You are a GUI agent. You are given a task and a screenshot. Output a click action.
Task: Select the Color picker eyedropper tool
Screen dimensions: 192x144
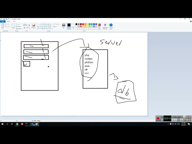tap(27, 28)
